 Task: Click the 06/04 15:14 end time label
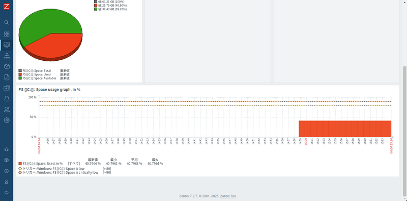click(391, 146)
